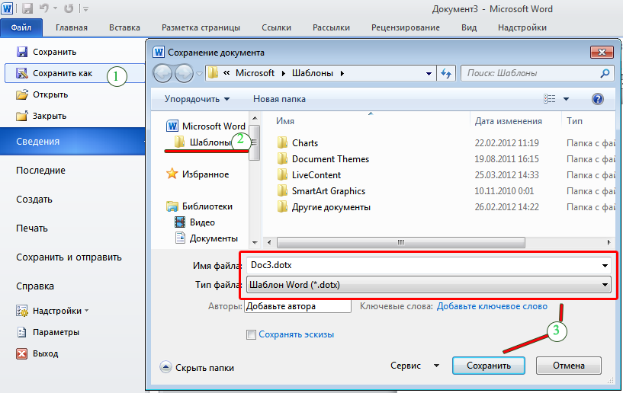Open the Рецензирование ribbon tab
This screenshot has width=623, height=393.
pyautogui.click(x=405, y=27)
